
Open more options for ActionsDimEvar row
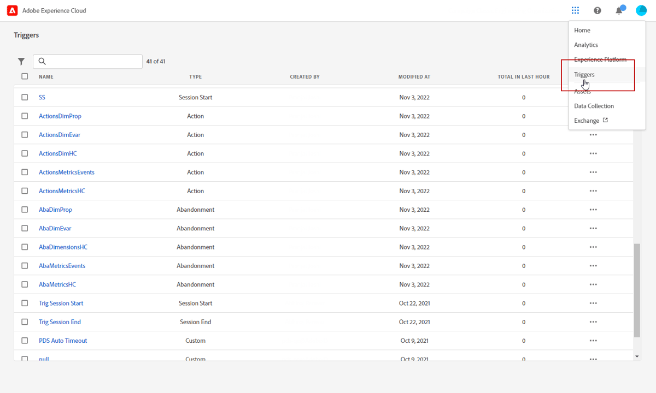click(593, 135)
